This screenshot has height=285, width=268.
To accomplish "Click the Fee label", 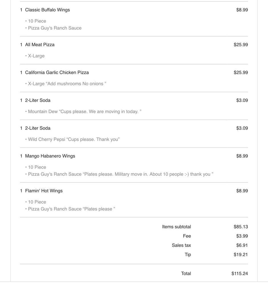I will [x=187, y=236].
